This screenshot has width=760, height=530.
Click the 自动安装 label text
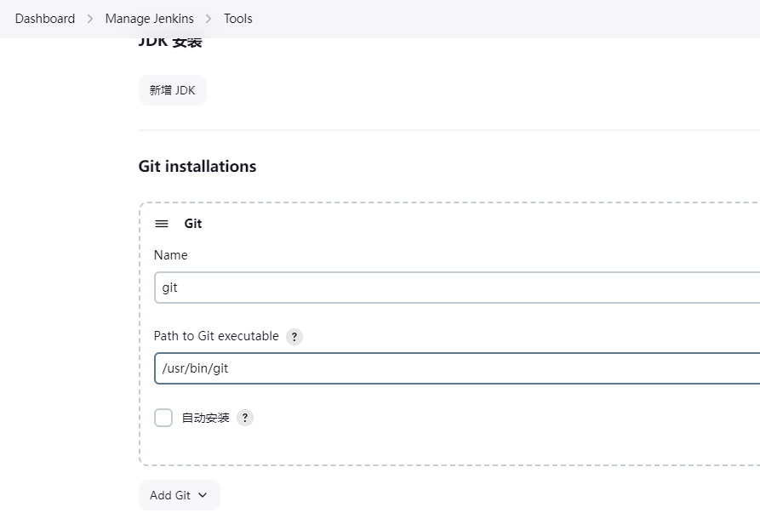coord(205,418)
